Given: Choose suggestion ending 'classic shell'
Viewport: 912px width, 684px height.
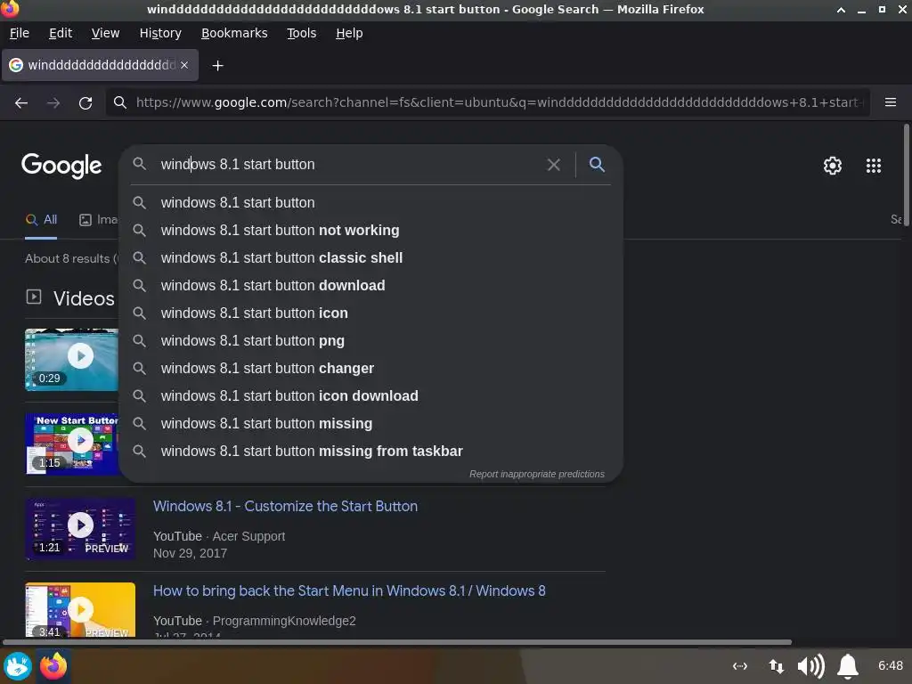Looking at the screenshot, I should 370,257.
